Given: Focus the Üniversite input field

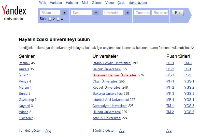Looking at the screenshot, I should click(113, 13).
